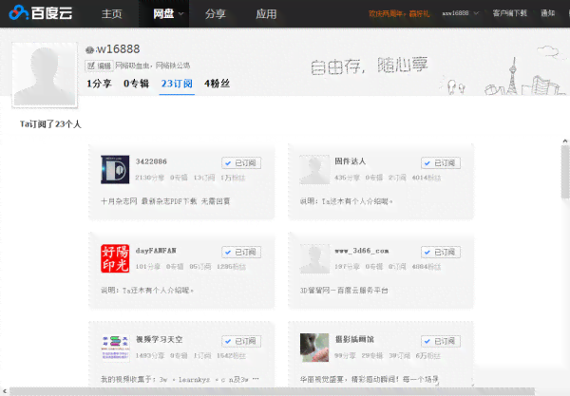This screenshot has width=570, height=396.
Task: Click the 1万粉丝 count of 3422086
Action: tap(233, 178)
